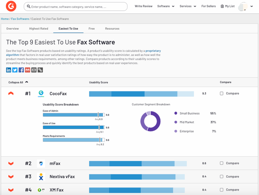
Task: Open the Services dropdown menu
Action: (x=188, y=6)
